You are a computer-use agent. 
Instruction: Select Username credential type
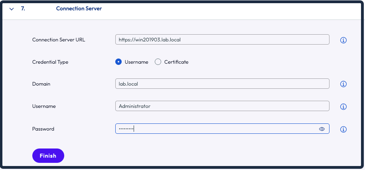pos(118,62)
